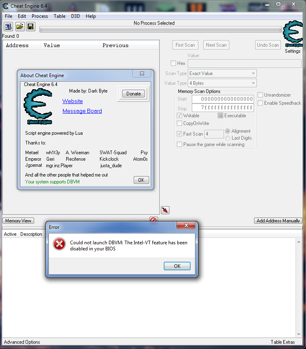The width and height of the screenshot is (306, 349).
Task: Toggle the Executable checkbox
Action: pyautogui.click(x=220, y=116)
